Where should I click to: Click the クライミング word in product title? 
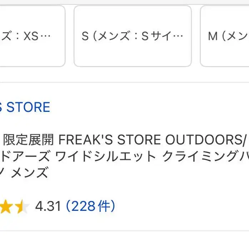[200, 156]
